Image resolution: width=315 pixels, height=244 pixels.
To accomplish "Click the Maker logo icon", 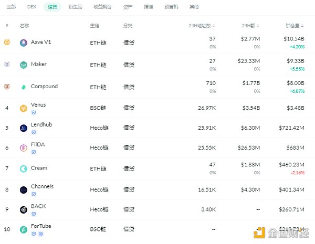I will [24, 65].
